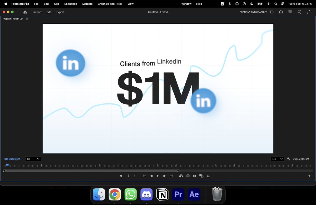316x205 pixels.
Task: Click the battery status icon
Action: click(x=260, y=4)
